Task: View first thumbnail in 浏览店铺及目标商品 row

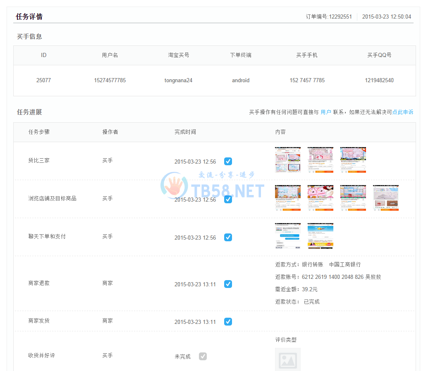Action: pos(287,198)
